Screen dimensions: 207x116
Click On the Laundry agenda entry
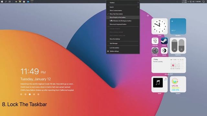point(158,62)
